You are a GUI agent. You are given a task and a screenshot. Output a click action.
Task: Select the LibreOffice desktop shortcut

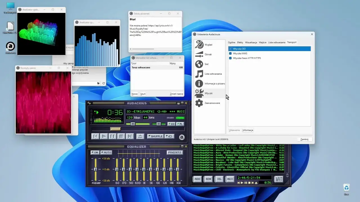pyautogui.click(x=10, y=28)
